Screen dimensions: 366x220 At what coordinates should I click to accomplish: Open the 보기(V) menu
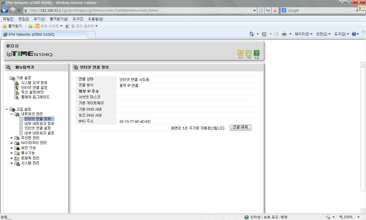coord(39,19)
